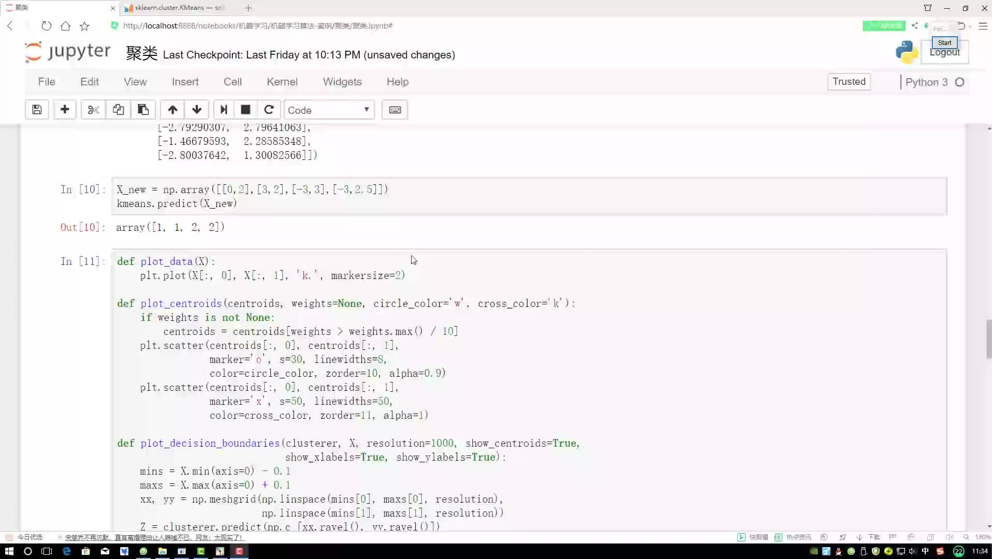The height and width of the screenshot is (559, 992).
Task: Restart the kernel toolbar icon
Action: [x=269, y=110]
